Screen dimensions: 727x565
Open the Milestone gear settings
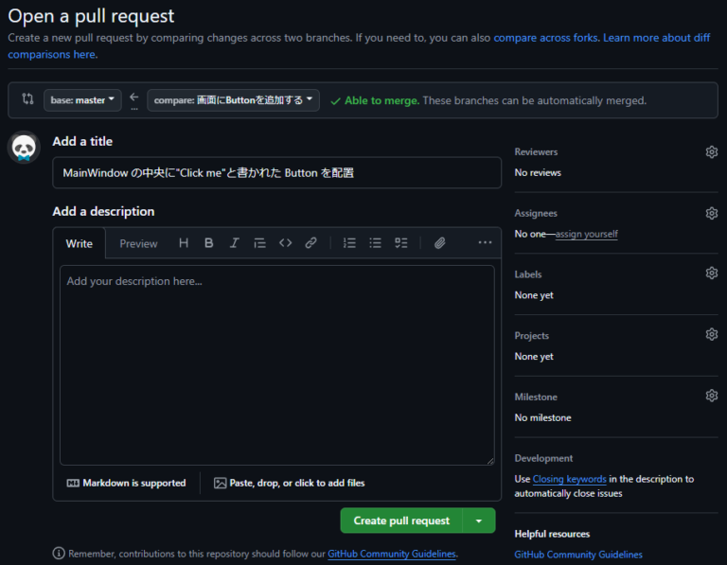(711, 396)
